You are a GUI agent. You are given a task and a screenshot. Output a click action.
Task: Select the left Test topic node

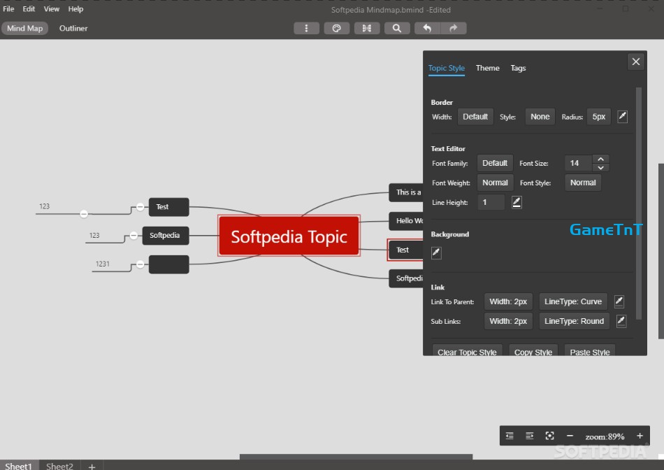168,207
